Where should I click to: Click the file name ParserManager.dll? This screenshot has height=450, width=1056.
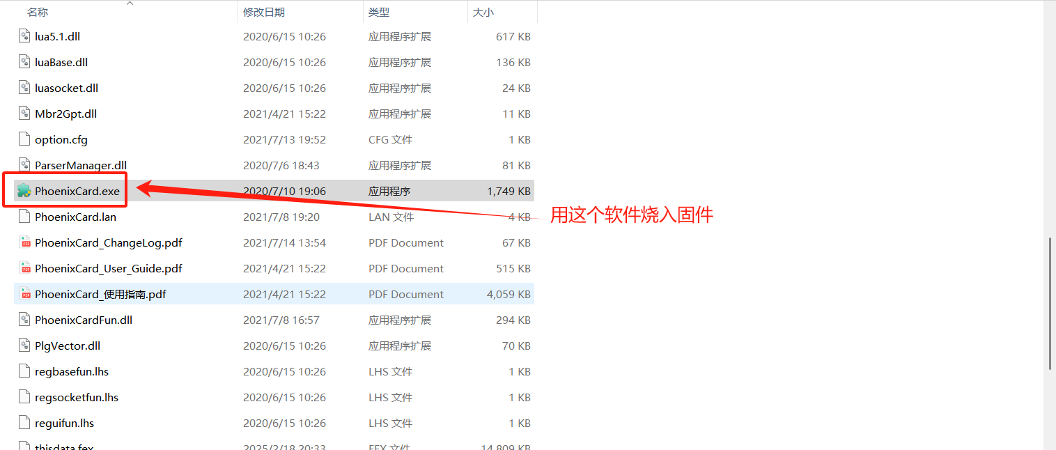point(81,165)
